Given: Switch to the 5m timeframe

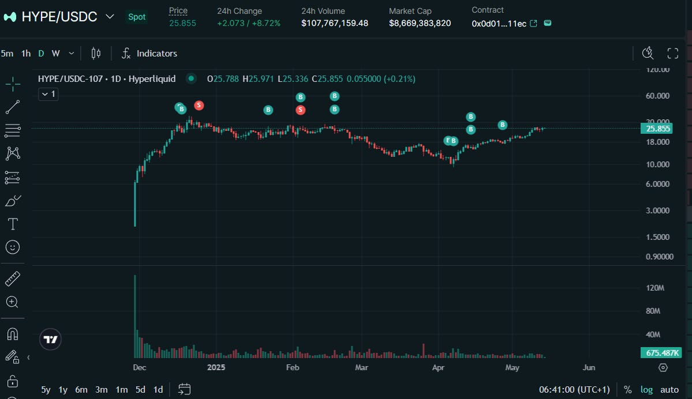Looking at the screenshot, I should [7, 54].
